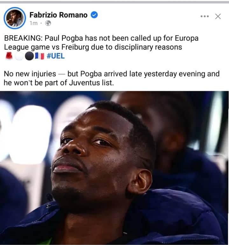Click the globe public-audience icon

(x=48, y=23)
